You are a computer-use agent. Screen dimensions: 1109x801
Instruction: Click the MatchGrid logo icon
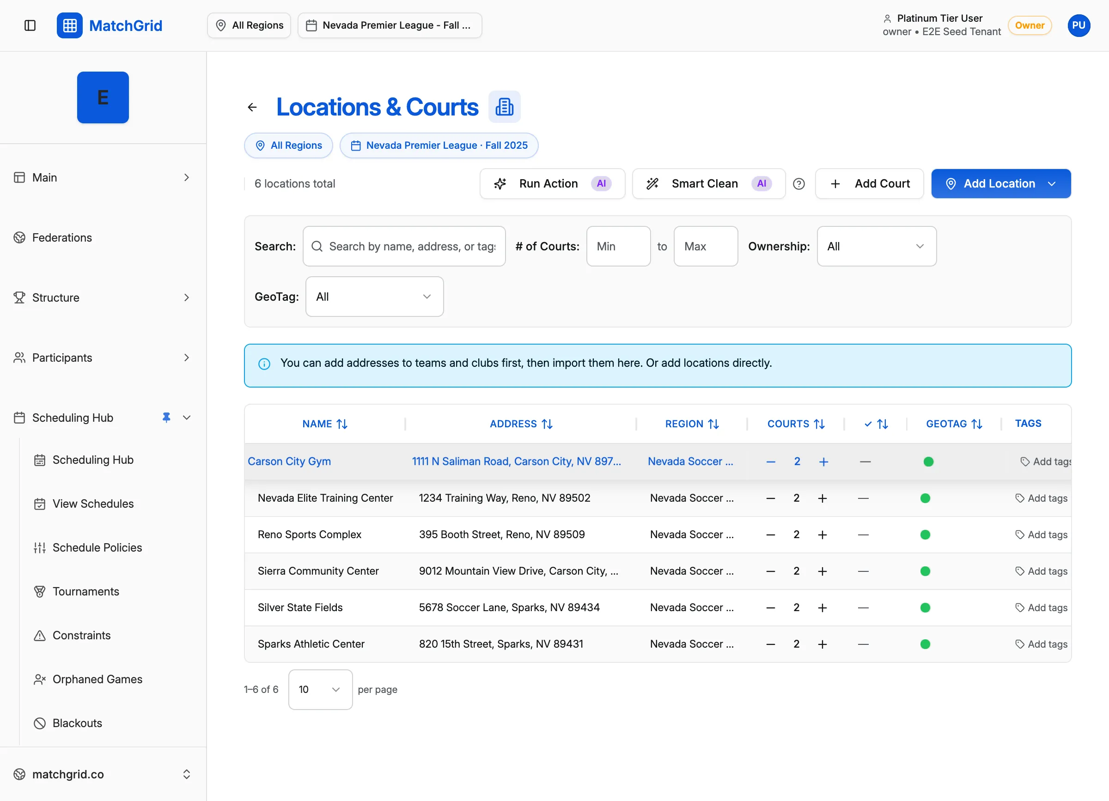pyautogui.click(x=69, y=25)
